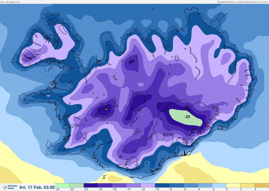Select the legend swatch between -18 and -16

pyautogui.click(x=105, y=185)
